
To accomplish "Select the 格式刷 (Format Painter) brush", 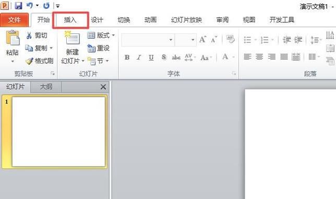I will click(x=39, y=61).
